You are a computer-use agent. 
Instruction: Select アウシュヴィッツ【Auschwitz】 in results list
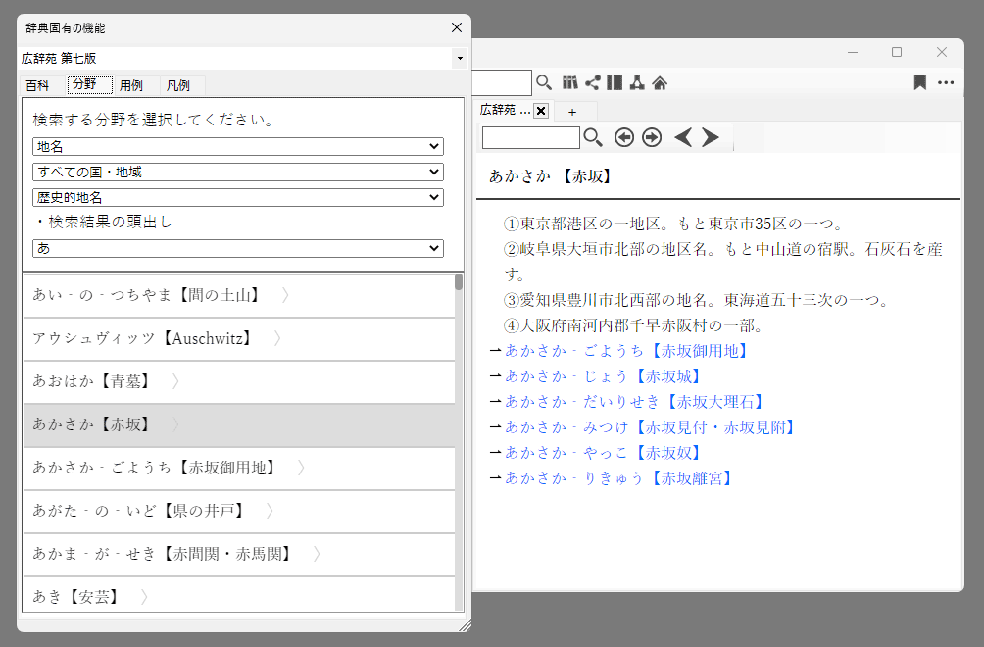(x=144, y=338)
